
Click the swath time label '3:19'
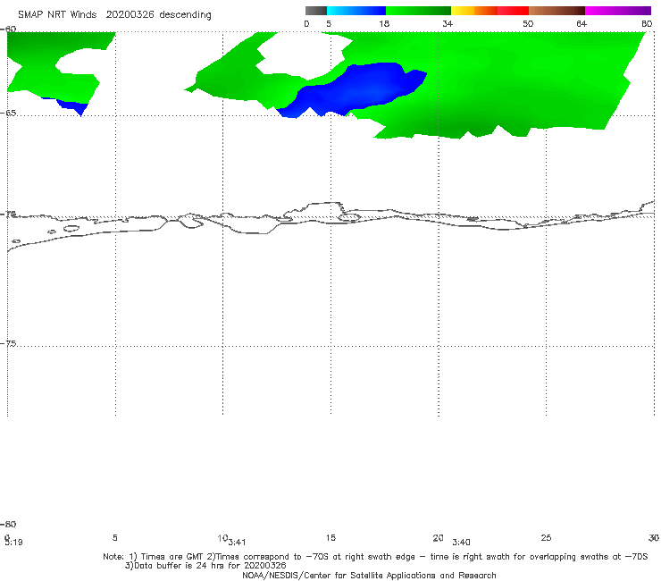[x=13, y=543]
